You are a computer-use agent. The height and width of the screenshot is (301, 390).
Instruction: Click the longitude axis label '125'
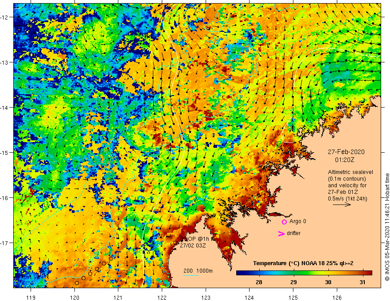point(293,297)
